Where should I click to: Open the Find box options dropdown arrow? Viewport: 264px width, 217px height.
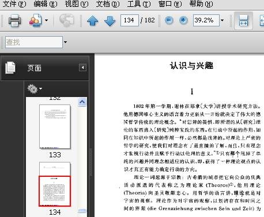[65, 42]
